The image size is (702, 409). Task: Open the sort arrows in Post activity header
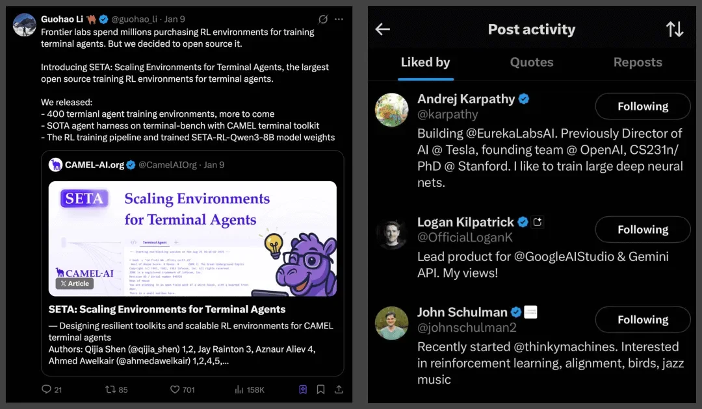pyautogui.click(x=675, y=29)
